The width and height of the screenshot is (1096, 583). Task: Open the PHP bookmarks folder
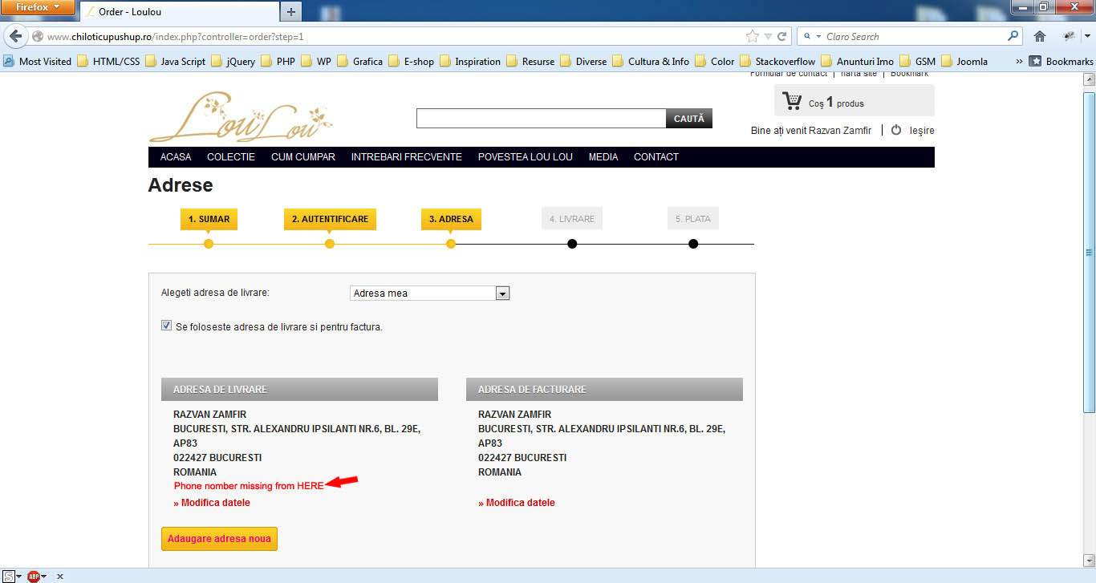[278, 61]
